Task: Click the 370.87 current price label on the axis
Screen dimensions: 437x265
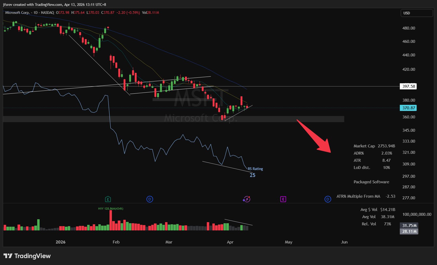Action: tap(408, 108)
